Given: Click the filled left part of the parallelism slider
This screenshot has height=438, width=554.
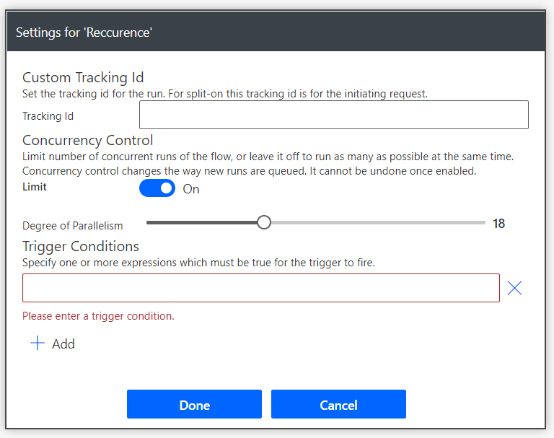Looking at the screenshot, I should tap(202, 223).
